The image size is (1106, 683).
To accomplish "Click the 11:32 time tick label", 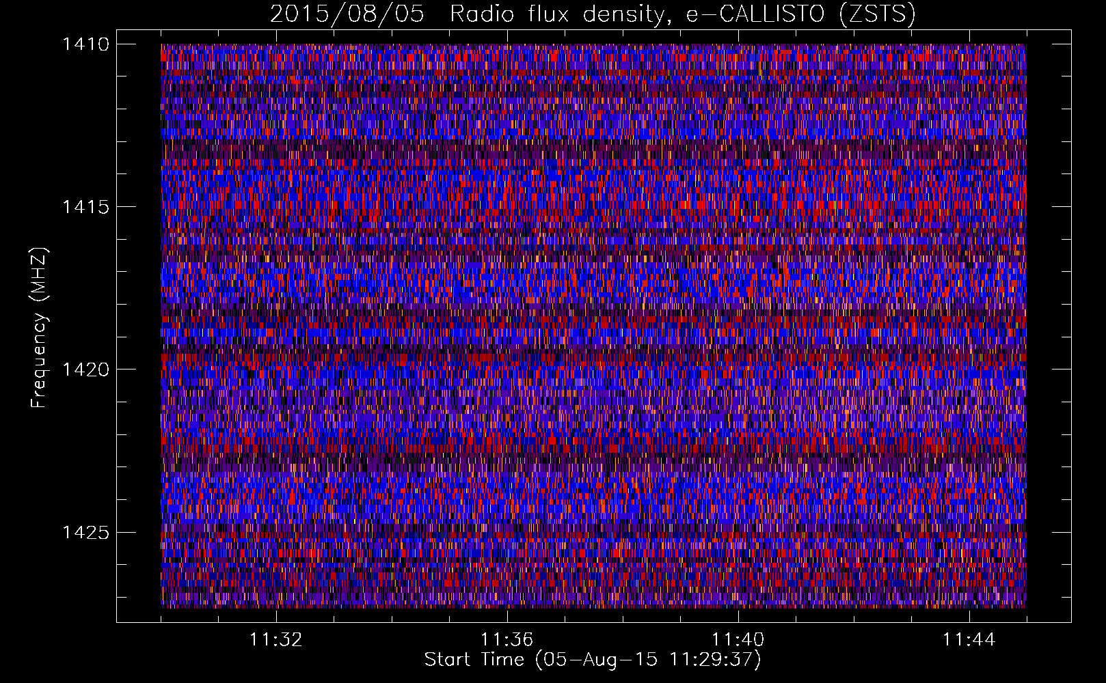I will pos(276,639).
